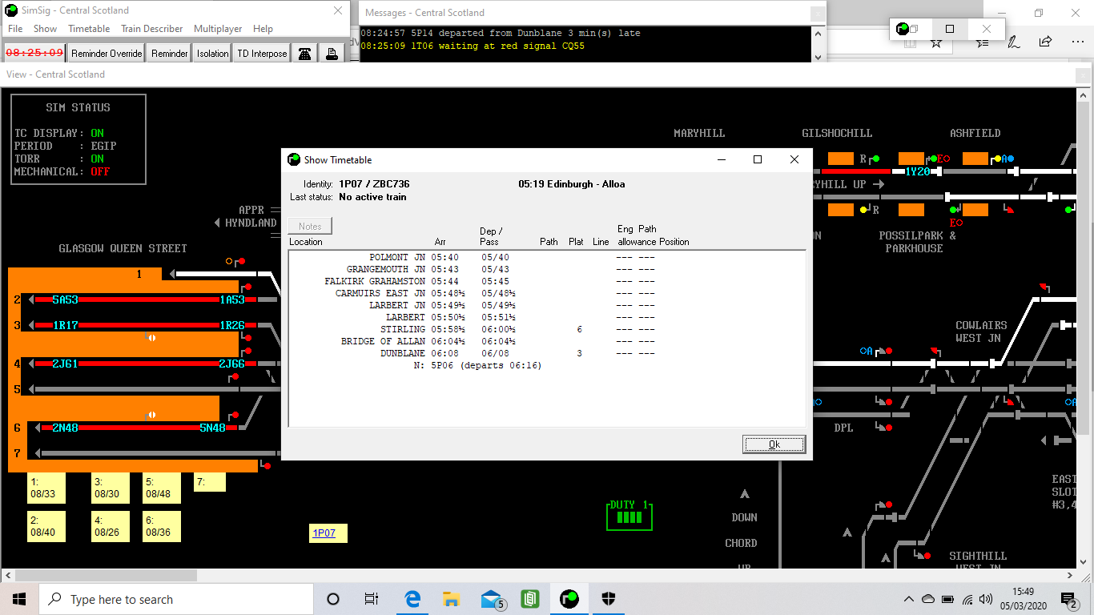Open Microsoft Edge from the taskbar
The height and width of the screenshot is (615, 1094).
tap(412, 599)
